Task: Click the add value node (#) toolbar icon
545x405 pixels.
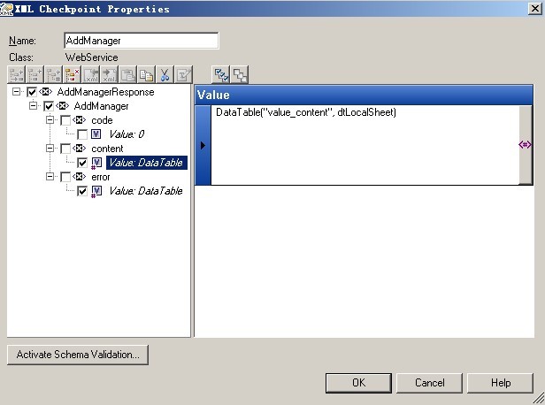Action: (x=53, y=74)
